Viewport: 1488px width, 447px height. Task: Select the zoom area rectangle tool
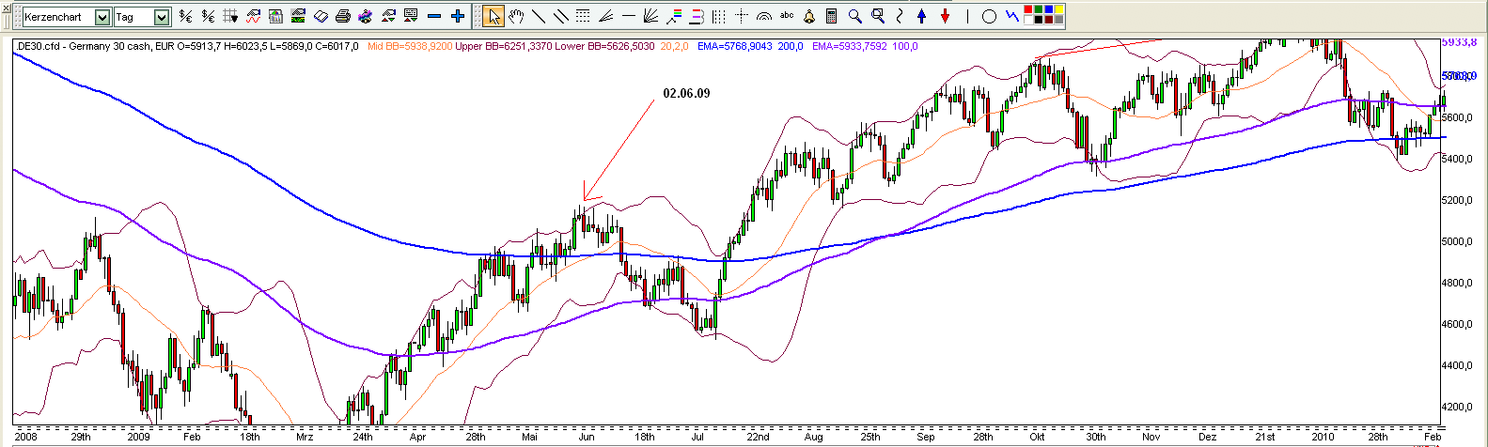pos(878,16)
